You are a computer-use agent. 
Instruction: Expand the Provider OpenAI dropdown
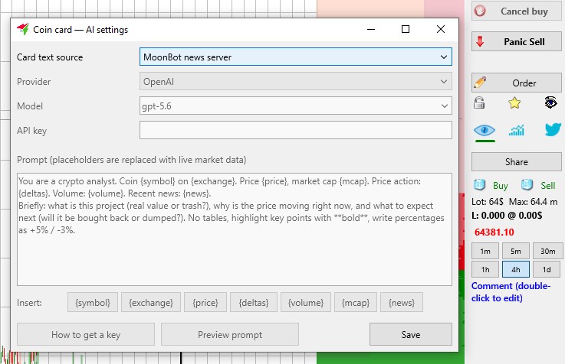pyautogui.click(x=295, y=81)
